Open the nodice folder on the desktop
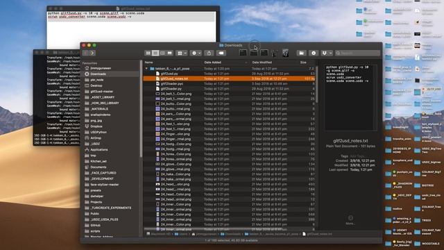The height and width of the screenshot is (250, 444). 394,208
